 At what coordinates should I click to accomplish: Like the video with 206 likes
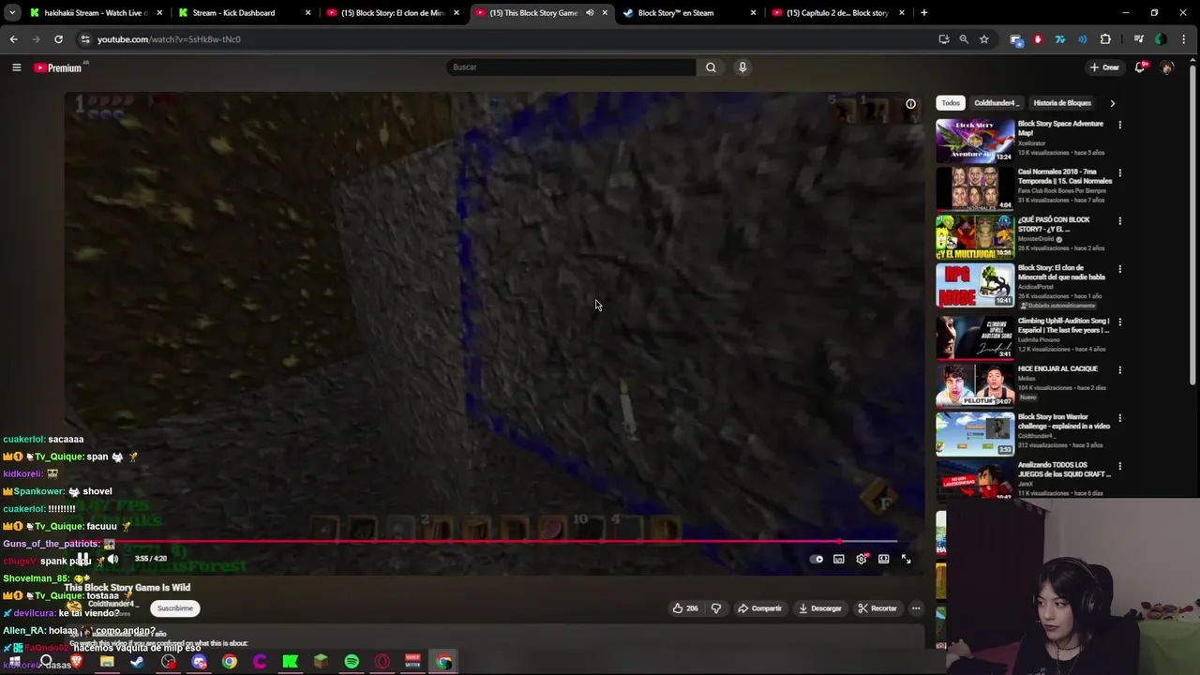click(685, 608)
